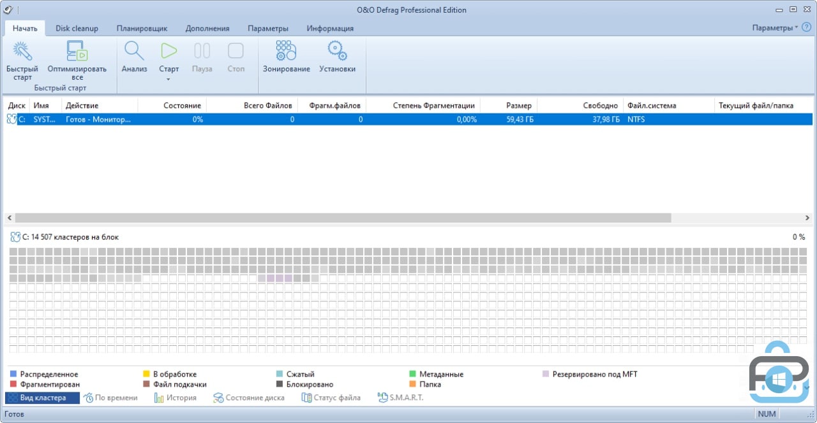The height and width of the screenshot is (423, 817).
Task: Sort by Действие column header
Action: tap(100, 105)
